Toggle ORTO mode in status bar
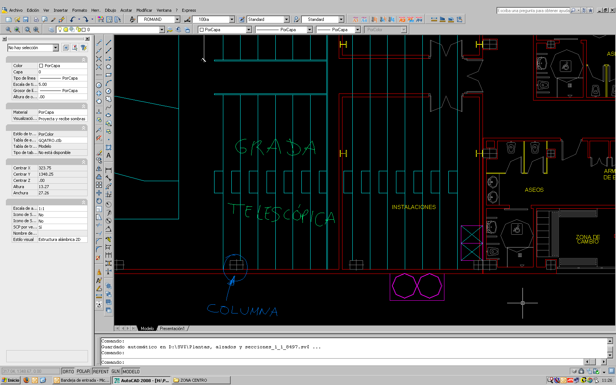The image size is (616, 385). point(68,371)
